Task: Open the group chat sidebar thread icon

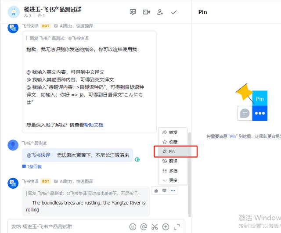Action: pos(133,12)
